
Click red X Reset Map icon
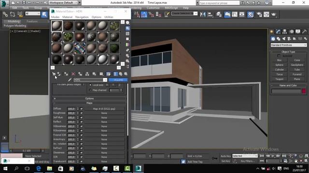point(73,74)
